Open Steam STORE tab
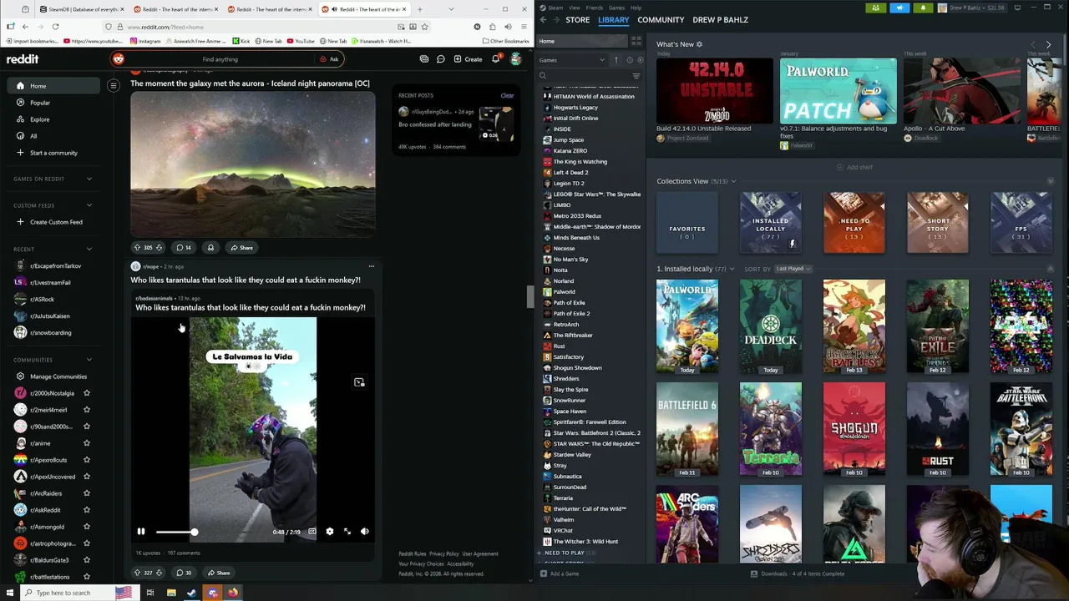This screenshot has width=1069, height=601. point(578,20)
